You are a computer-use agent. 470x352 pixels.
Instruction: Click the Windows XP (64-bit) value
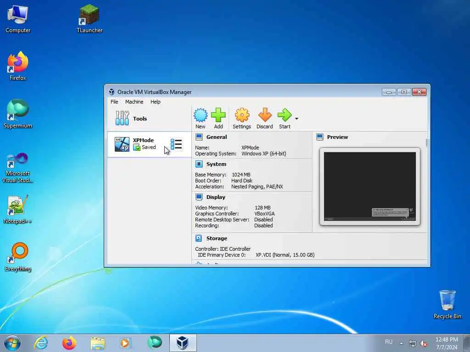click(264, 154)
